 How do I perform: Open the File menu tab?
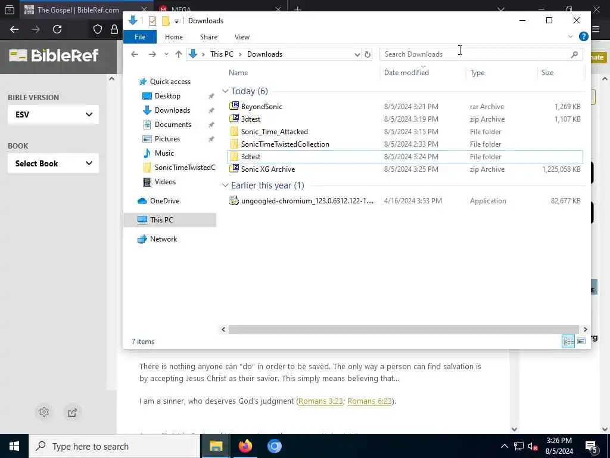(x=140, y=37)
